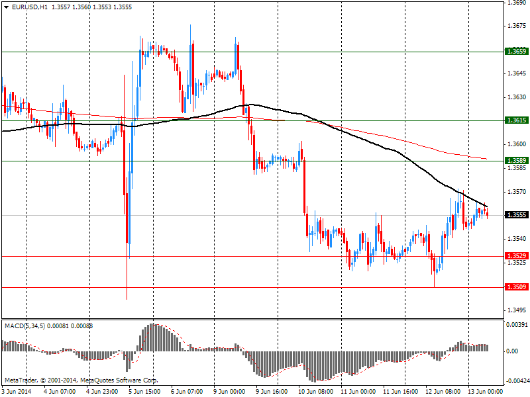The image size is (530, 397).
Task: Click the 13 Jun 00:00 time label
Action: point(487,391)
